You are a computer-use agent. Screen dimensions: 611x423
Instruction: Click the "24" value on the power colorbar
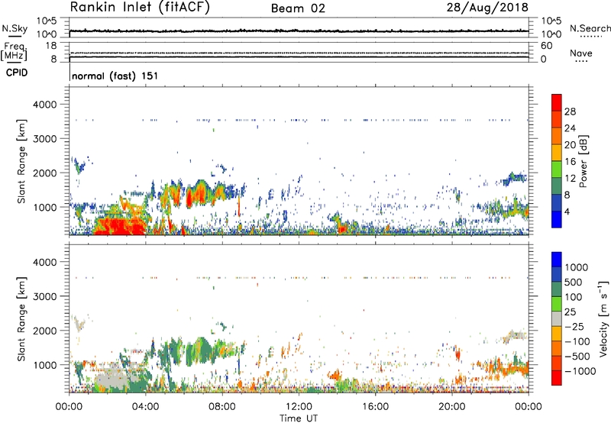[570, 128]
